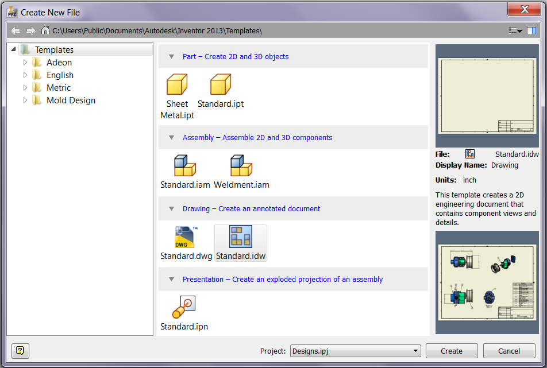Click the Templates folder path text

[157, 30]
